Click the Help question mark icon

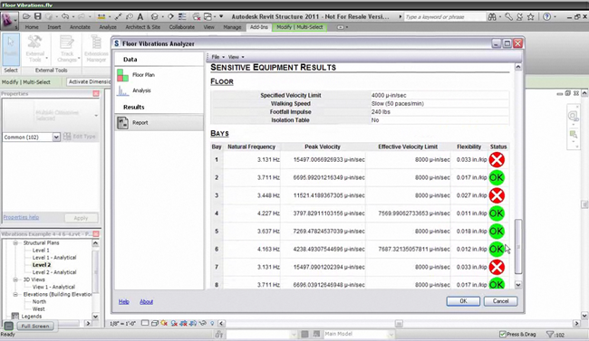547,17
